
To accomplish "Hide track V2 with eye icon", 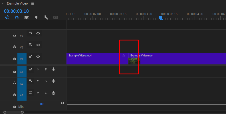I will pyautogui.click(x=38, y=45).
